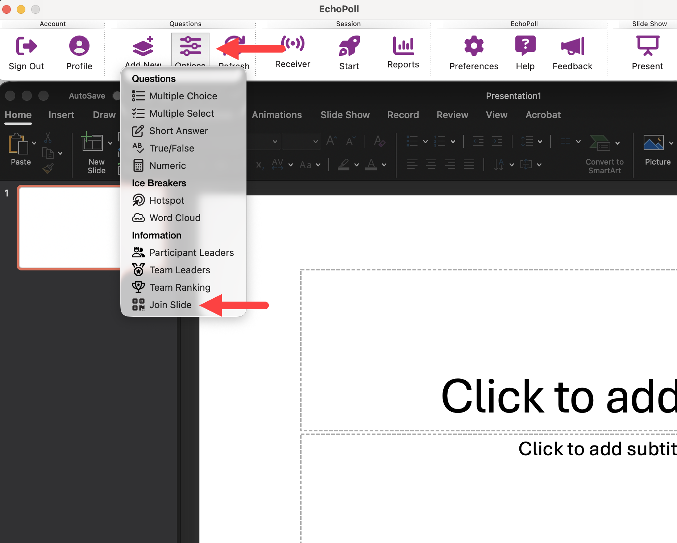The image size is (677, 543).
Task: Click Center alignment icon
Action: tap(431, 165)
